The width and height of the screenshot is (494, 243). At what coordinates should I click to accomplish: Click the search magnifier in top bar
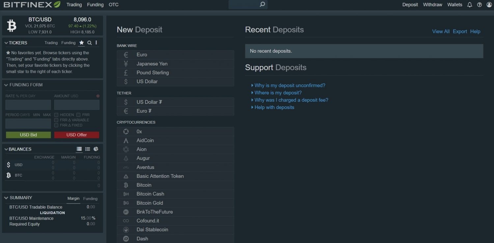[262, 5]
